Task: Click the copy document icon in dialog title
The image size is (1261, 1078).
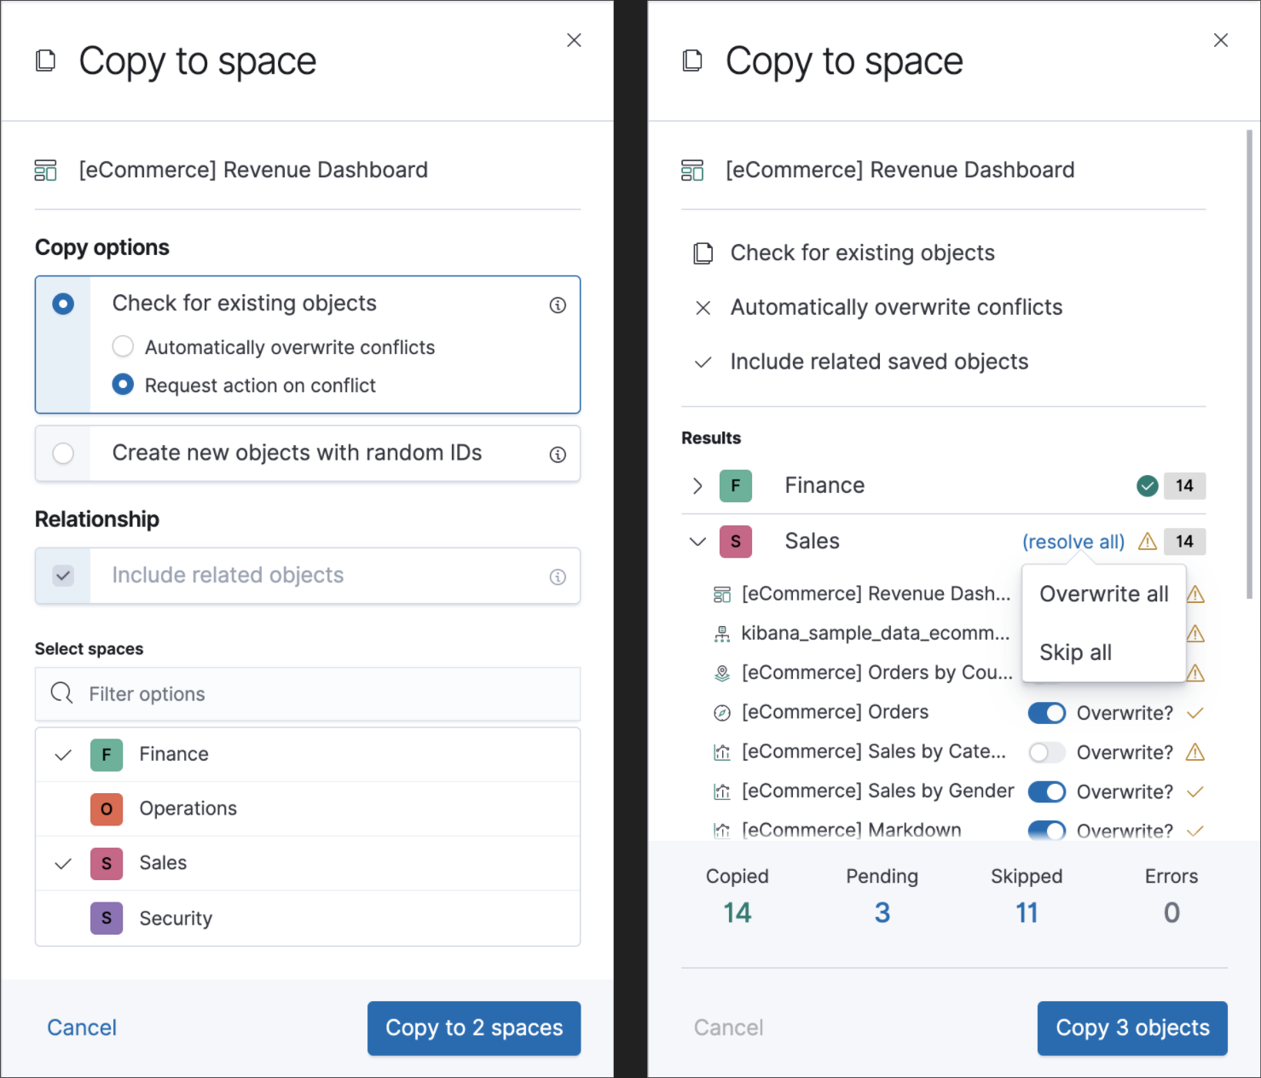Action: point(45,60)
